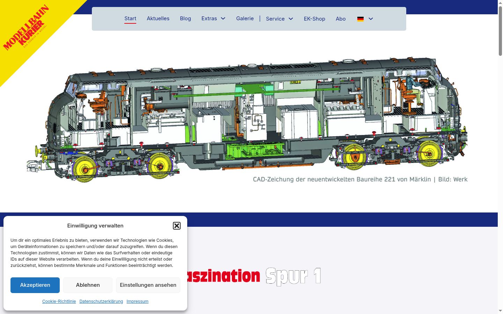This screenshot has width=503, height=314.
Task: Open the Blog page
Action: tap(185, 18)
